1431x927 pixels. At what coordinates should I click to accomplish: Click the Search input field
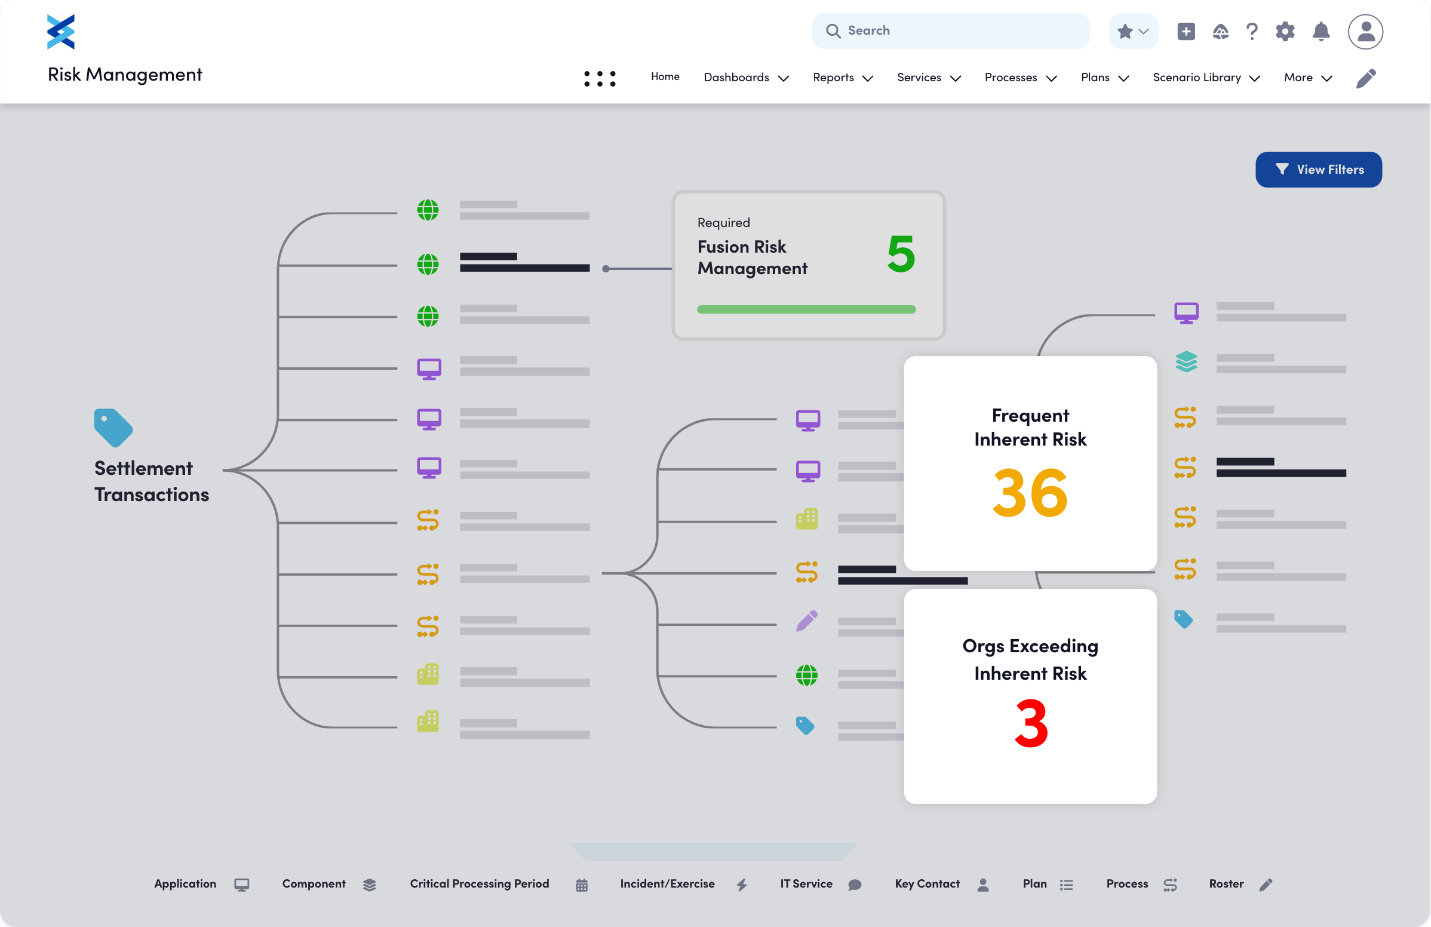pos(950,31)
